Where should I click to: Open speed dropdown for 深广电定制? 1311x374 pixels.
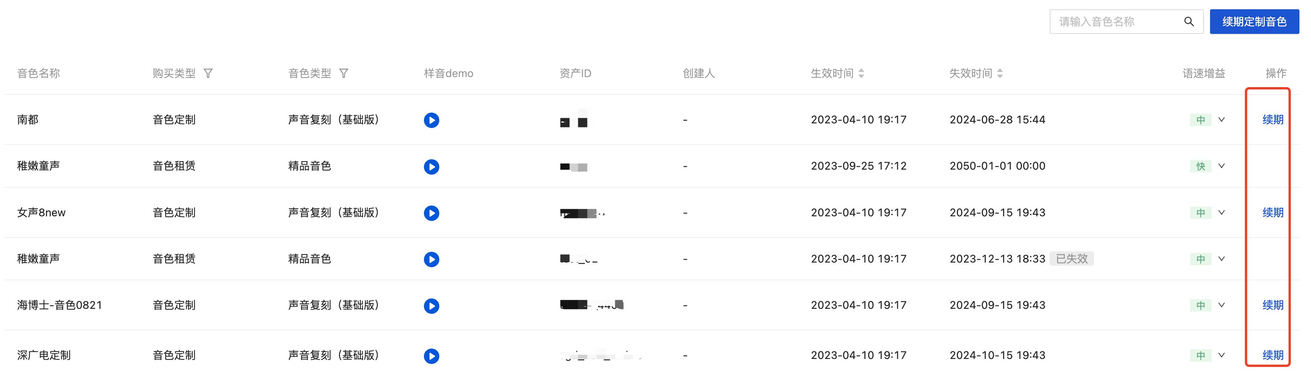(x=1222, y=355)
